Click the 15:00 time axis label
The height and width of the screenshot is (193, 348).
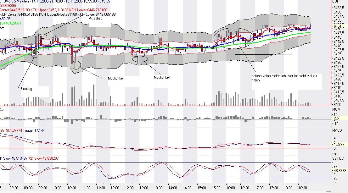coord(201,188)
